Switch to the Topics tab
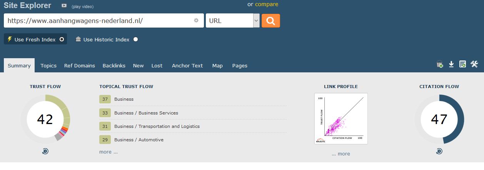This screenshot has height=170, width=484. tap(48, 65)
